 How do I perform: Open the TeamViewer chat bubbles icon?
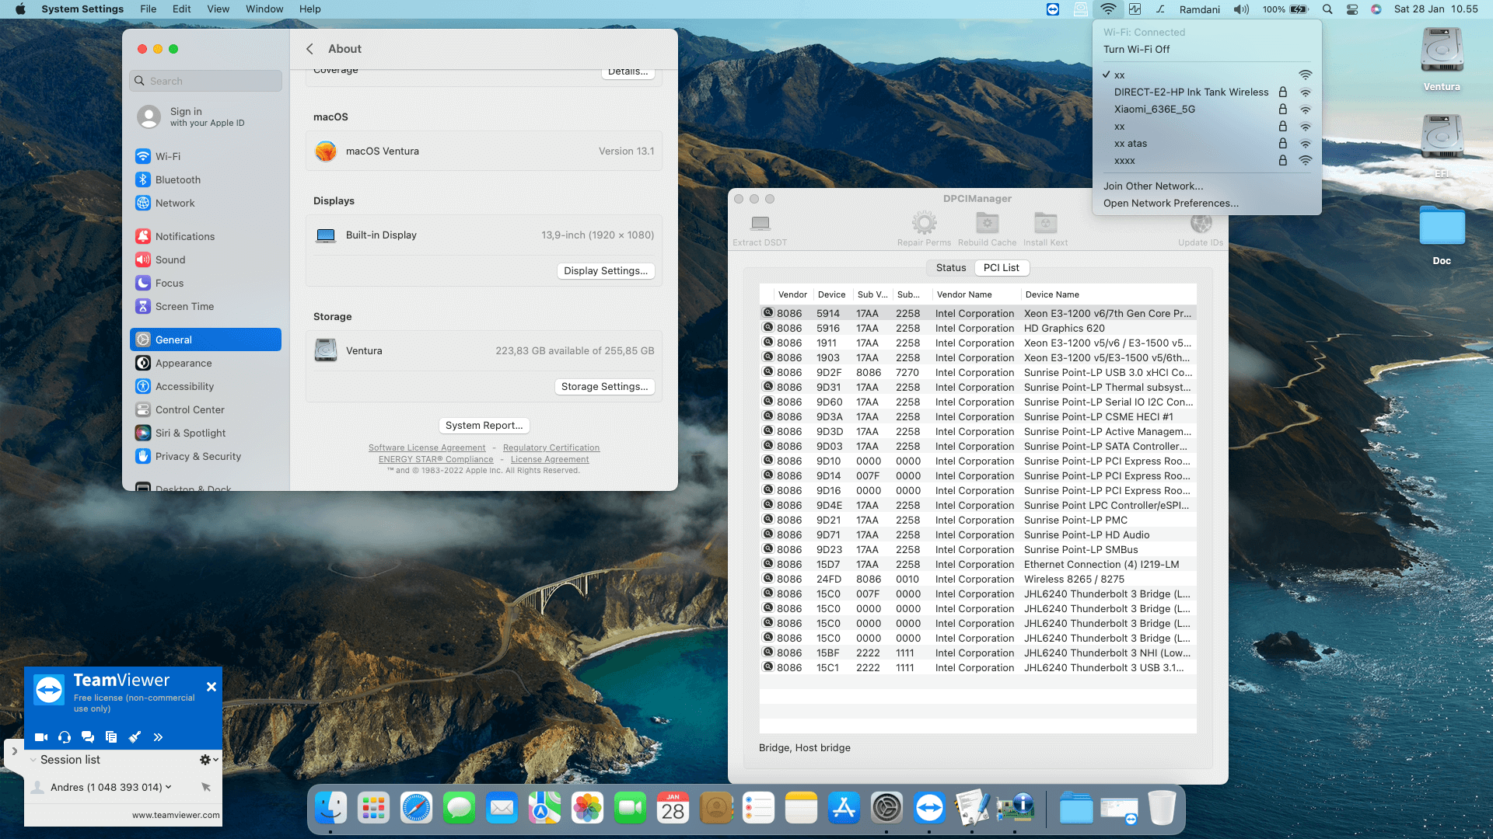[x=88, y=736]
